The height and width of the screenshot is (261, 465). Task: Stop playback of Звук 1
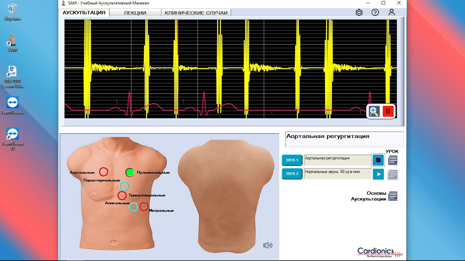[x=378, y=160]
